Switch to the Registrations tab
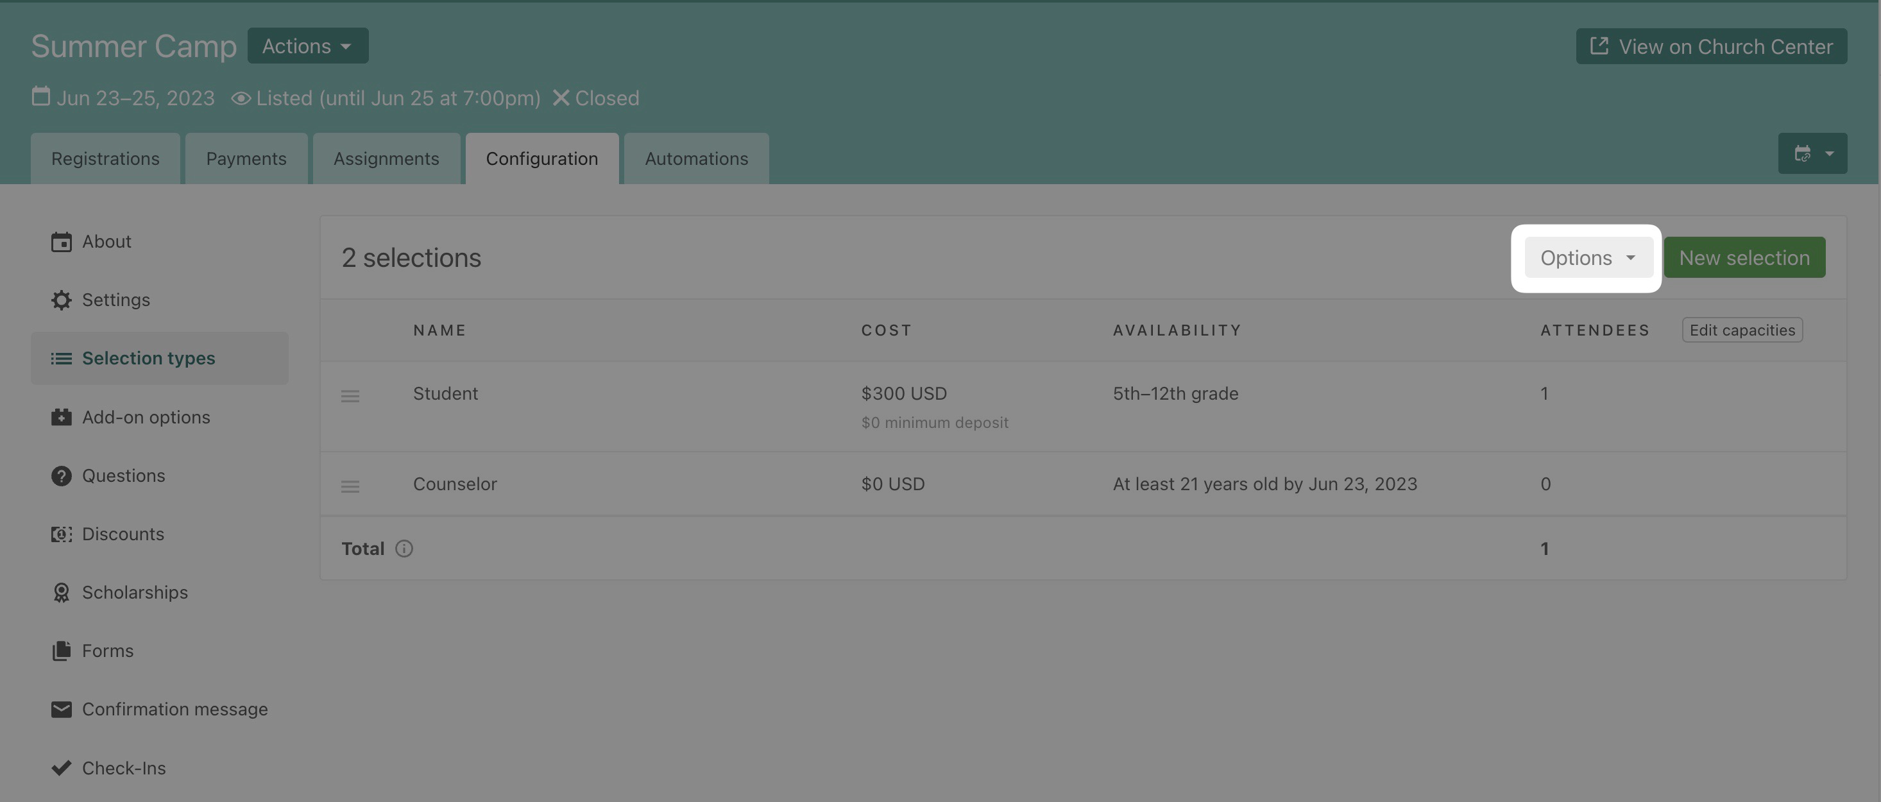The image size is (1881, 802). (105, 159)
